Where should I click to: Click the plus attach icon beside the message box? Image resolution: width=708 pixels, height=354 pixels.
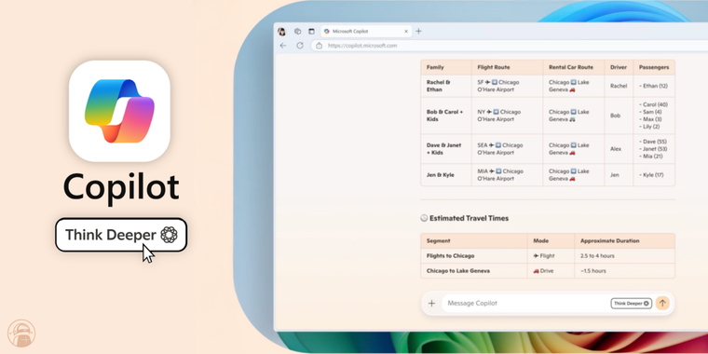[x=431, y=303]
